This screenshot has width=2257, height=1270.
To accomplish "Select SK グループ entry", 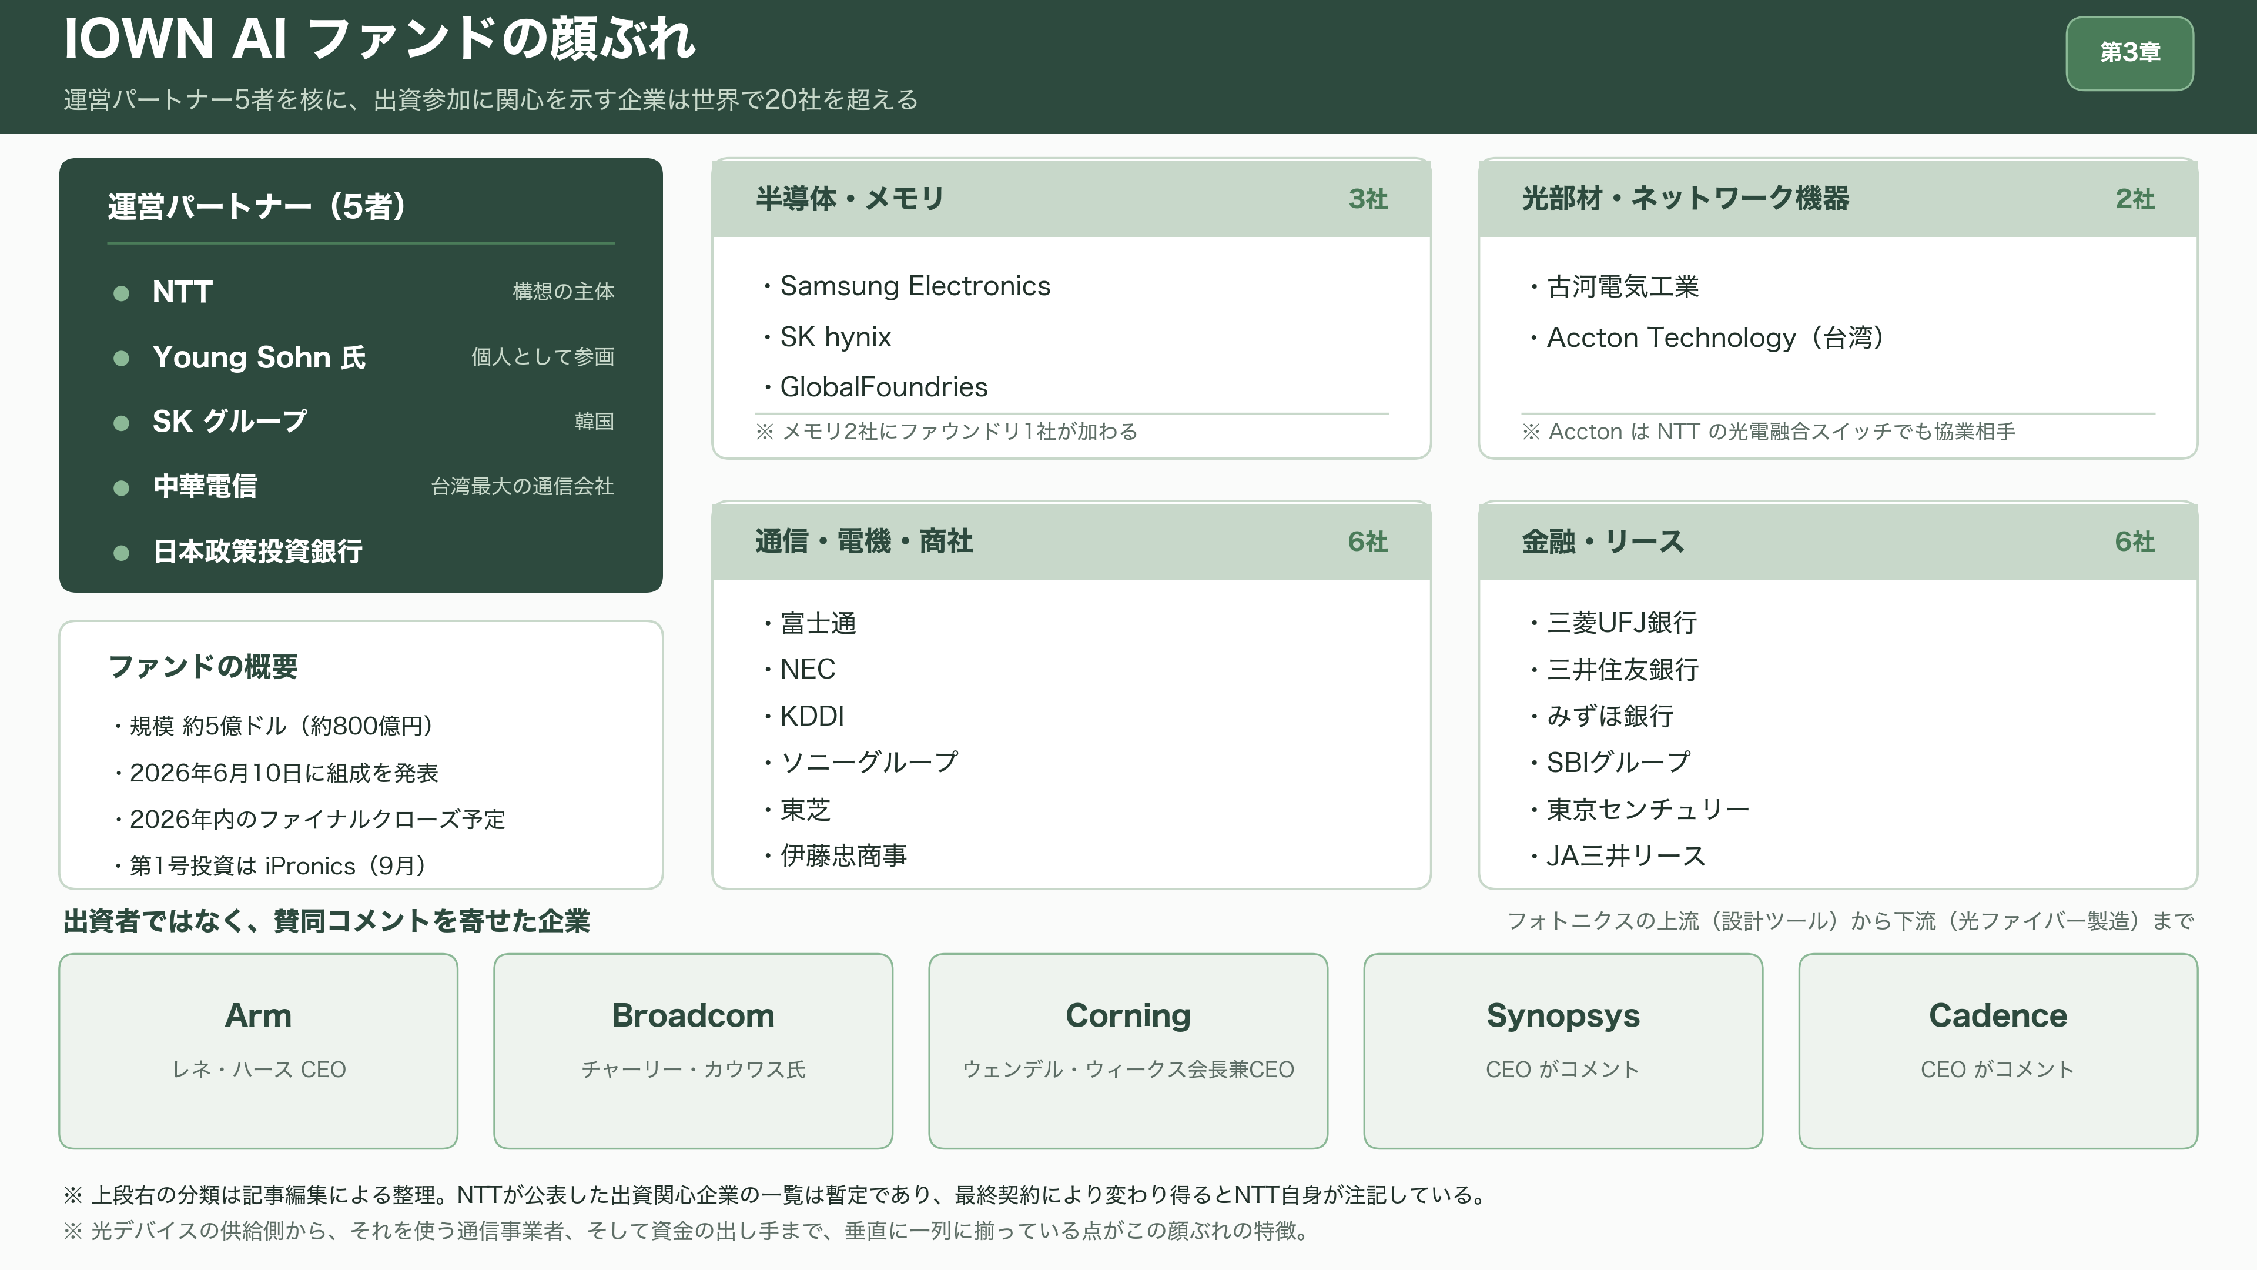I will point(230,422).
